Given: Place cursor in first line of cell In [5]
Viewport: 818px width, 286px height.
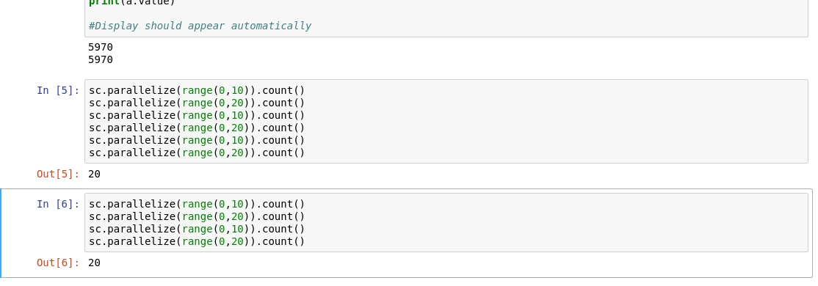Looking at the screenshot, I should click(x=197, y=91).
